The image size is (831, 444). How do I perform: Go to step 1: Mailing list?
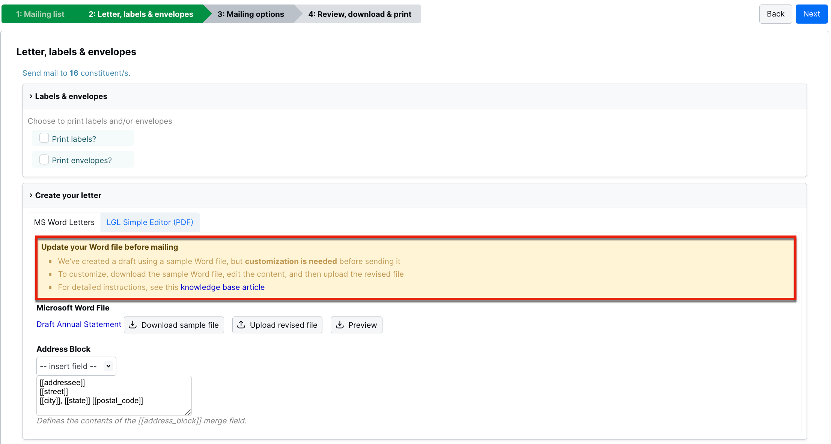click(40, 14)
